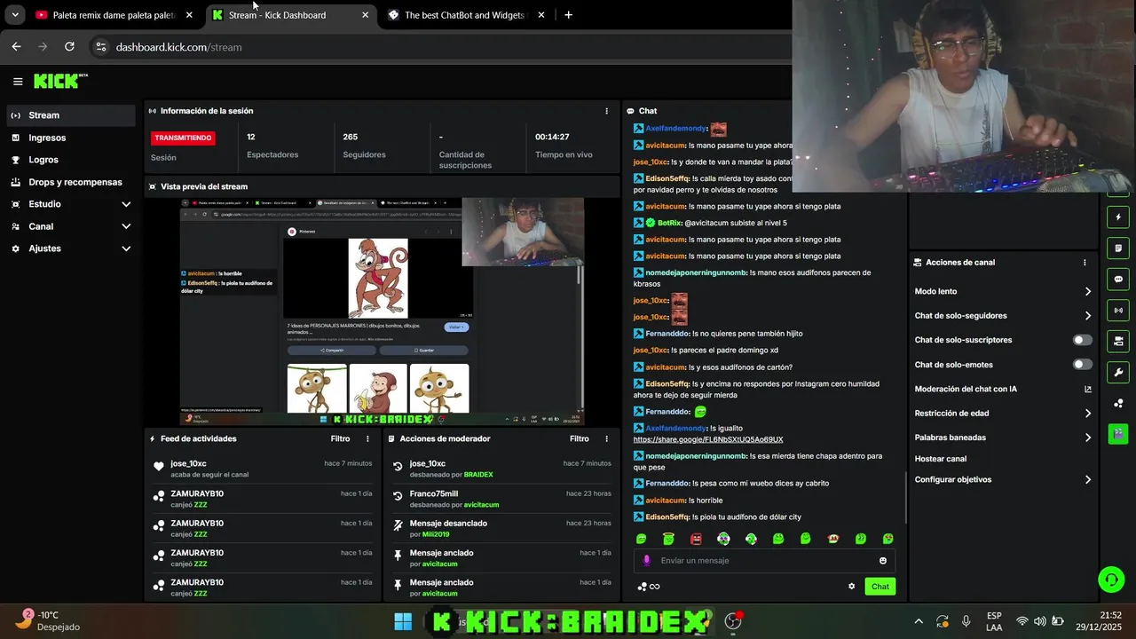Click the Franco75mill row in moderator actions
This screenshot has height=639, width=1136.
tap(501, 499)
